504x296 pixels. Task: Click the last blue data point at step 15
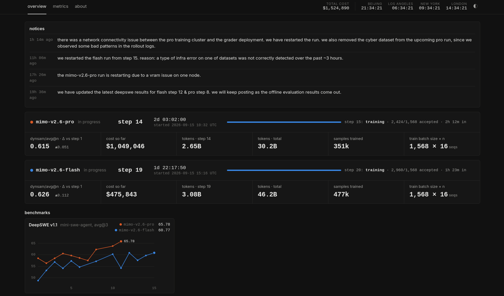(x=154, y=253)
